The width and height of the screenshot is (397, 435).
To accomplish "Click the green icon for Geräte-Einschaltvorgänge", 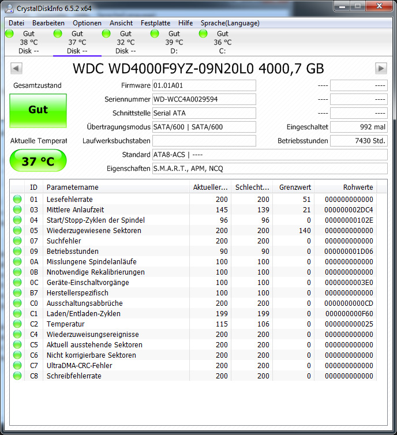I will pyautogui.click(x=17, y=283).
